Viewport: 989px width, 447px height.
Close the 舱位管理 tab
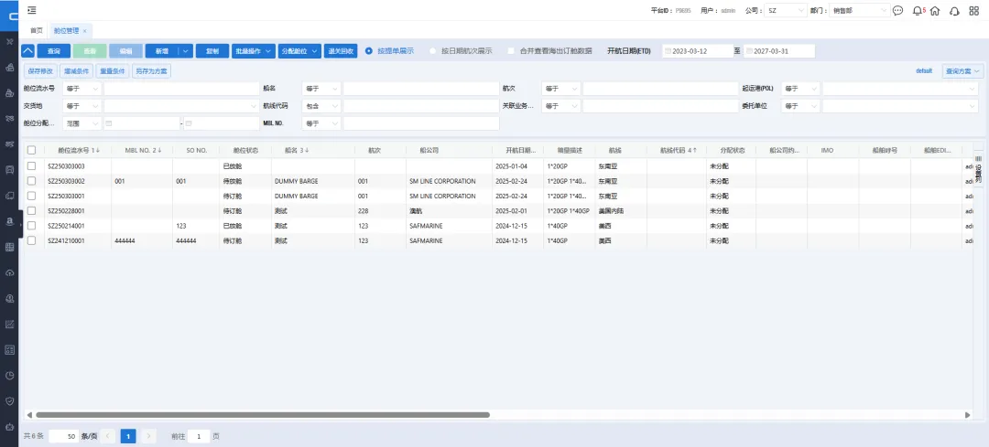(x=85, y=31)
